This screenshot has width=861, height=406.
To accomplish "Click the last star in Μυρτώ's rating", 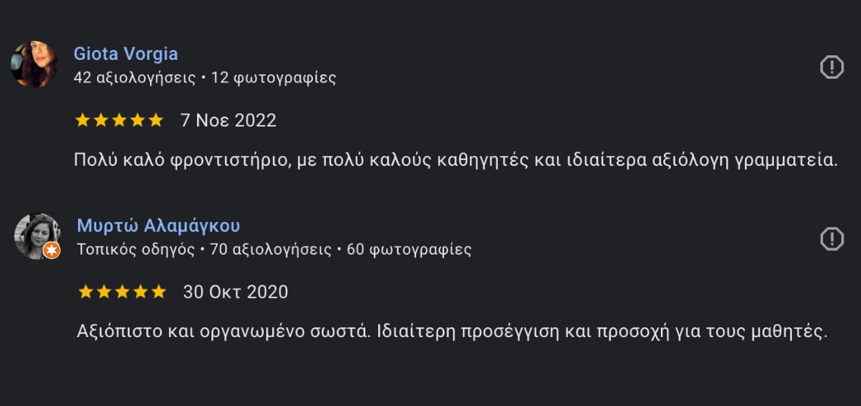I will tap(159, 292).
